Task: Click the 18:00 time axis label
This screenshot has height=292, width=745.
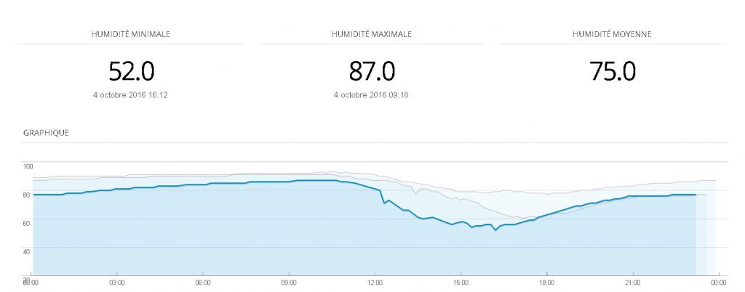Action: pos(547,282)
